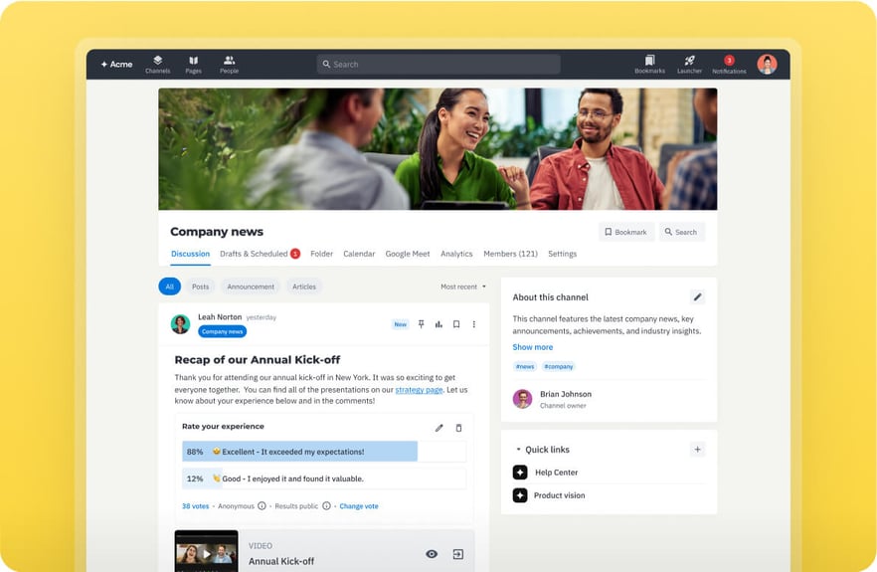The image size is (877, 572).
Task: Select the Excellent poll option
Action: tap(299, 452)
